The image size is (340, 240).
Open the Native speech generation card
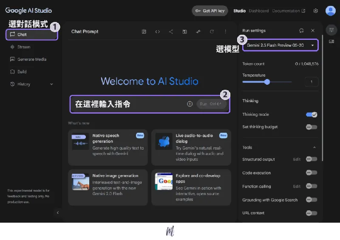(108, 148)
